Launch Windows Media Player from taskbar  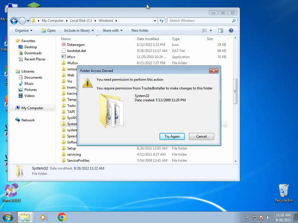pyautogui.click(x=43, y=217)
